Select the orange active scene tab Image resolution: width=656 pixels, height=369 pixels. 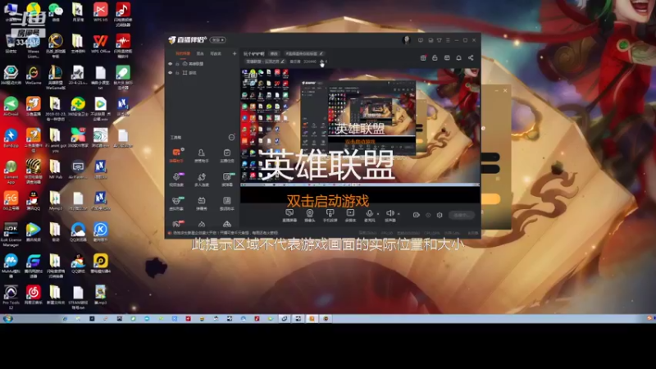click(x=183, y=53)
